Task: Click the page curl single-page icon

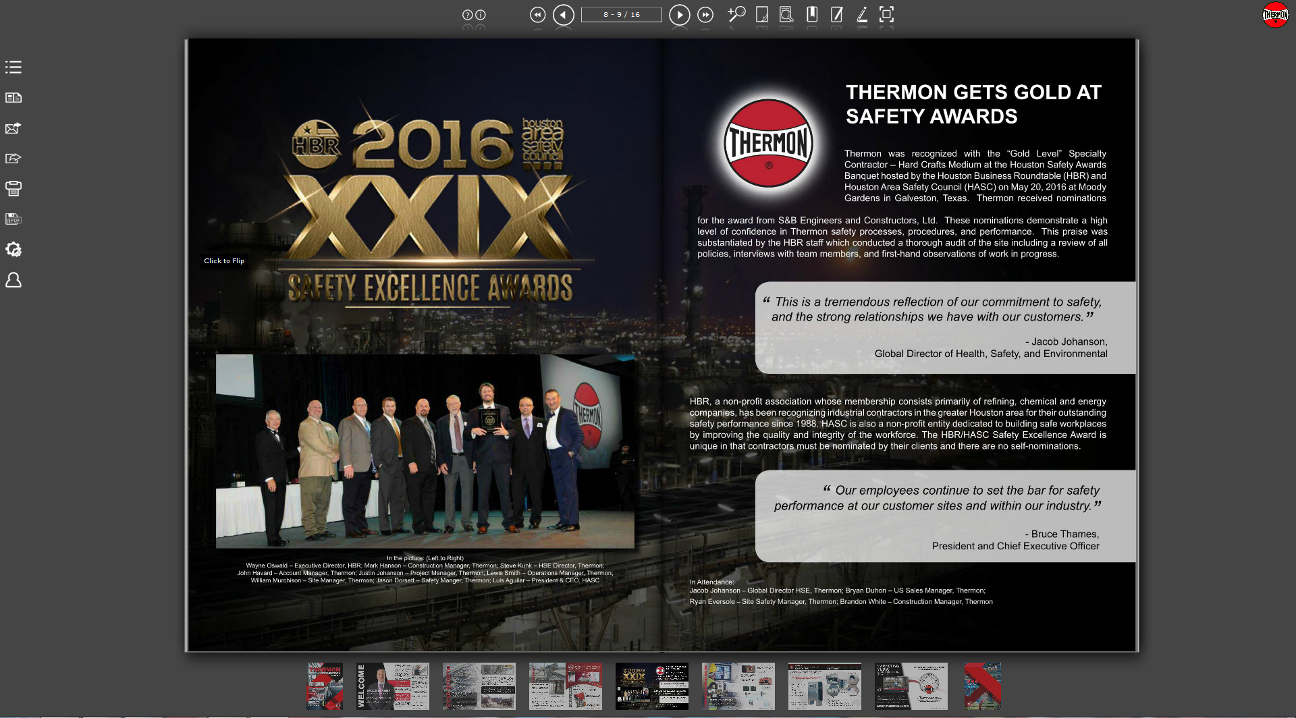Action: point(762,14)
